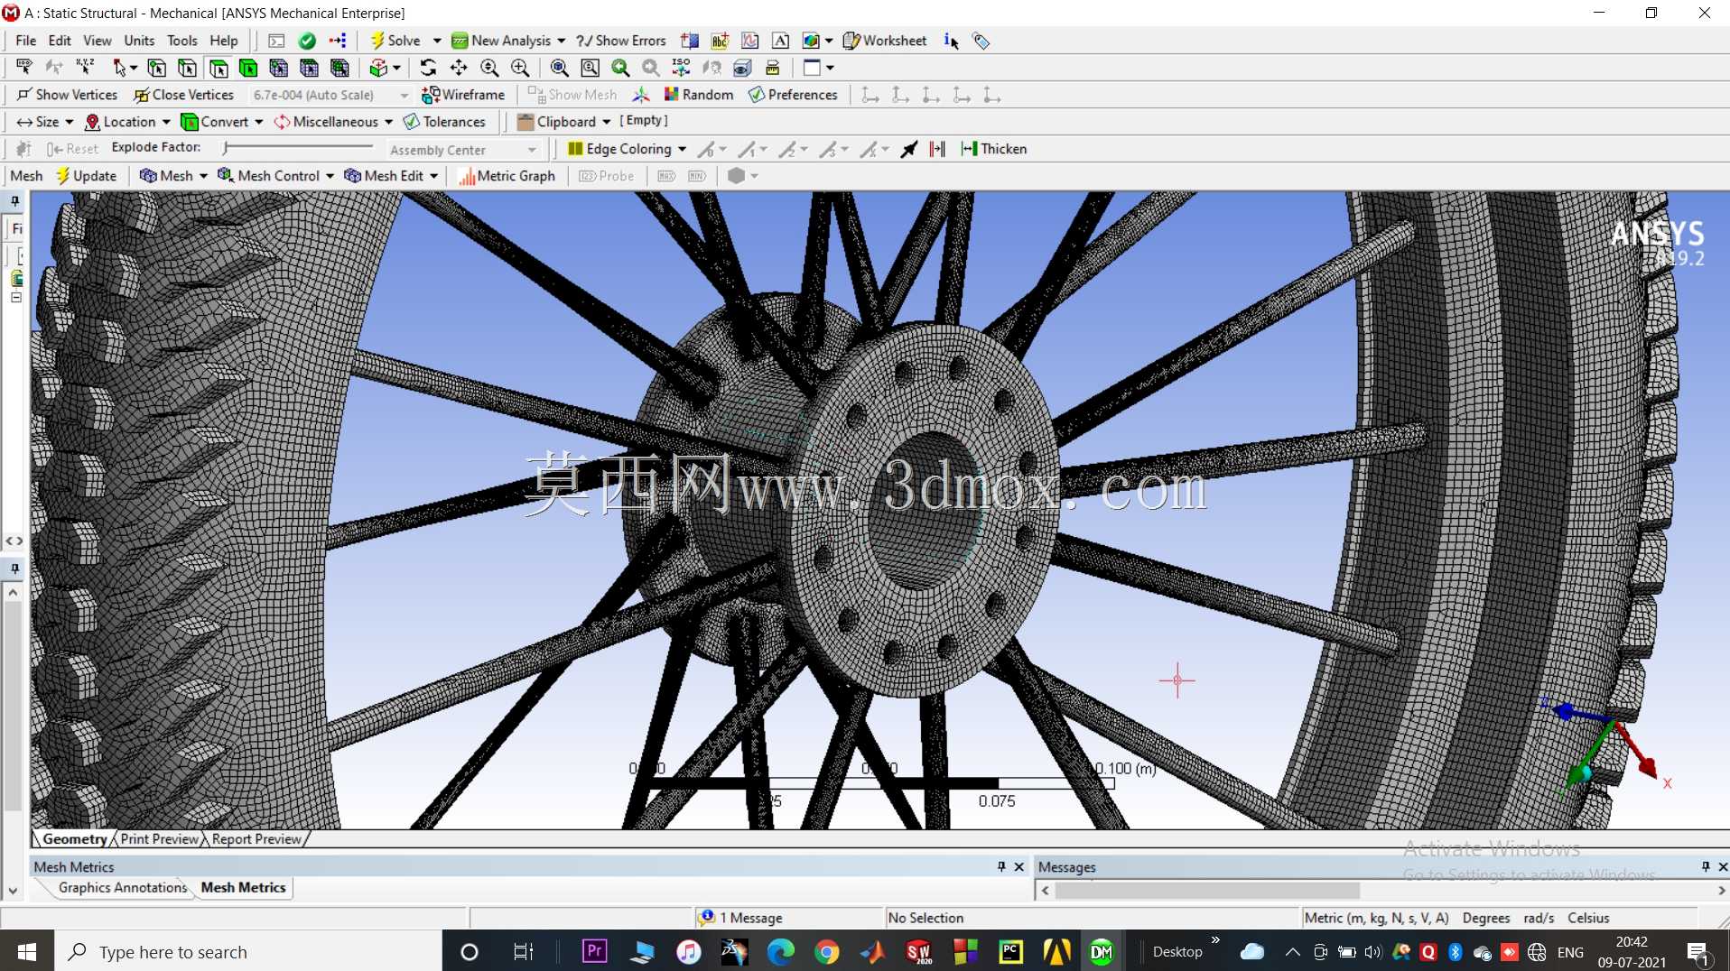This screenshot has height=971, width=1730.
Task: Open the File menu
Action: tap(26, 41)
